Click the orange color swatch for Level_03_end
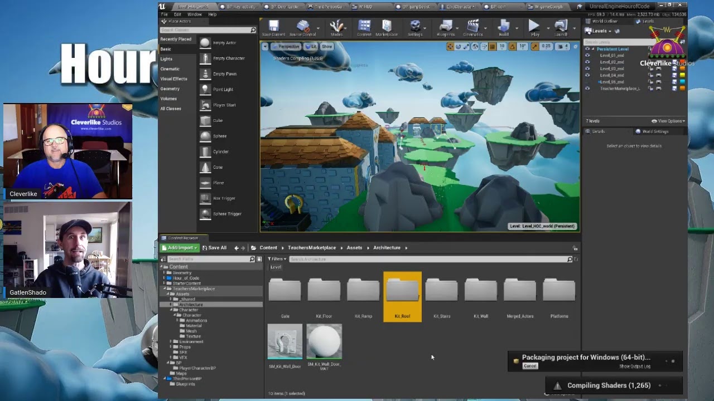 (682, 69)
